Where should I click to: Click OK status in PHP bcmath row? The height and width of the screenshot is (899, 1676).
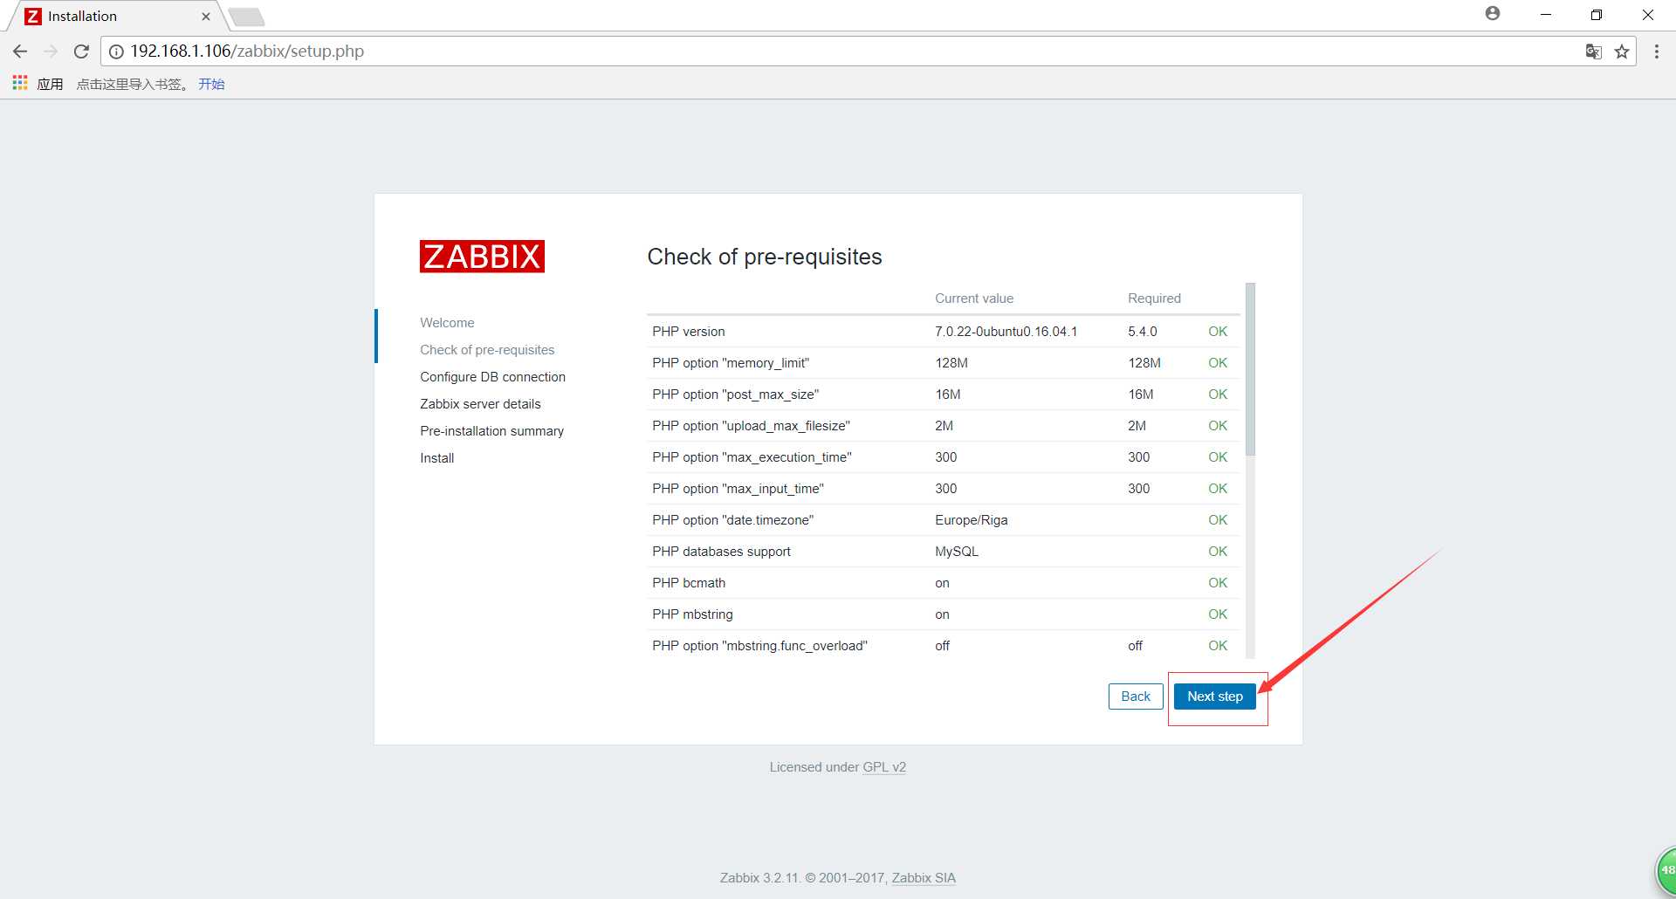pyautogui.click(x=1218, y=583)
